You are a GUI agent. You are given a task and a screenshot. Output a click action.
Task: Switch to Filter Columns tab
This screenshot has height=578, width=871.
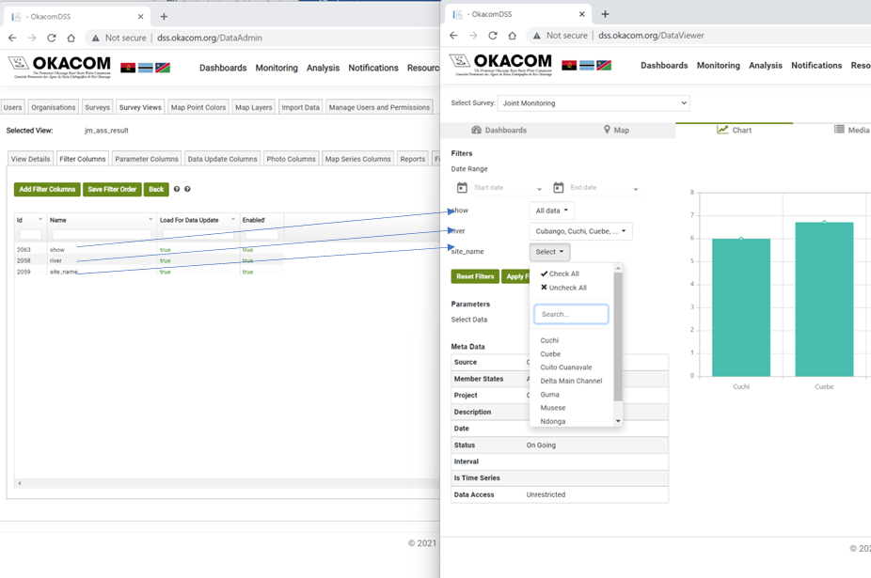(x=82, y=159)
